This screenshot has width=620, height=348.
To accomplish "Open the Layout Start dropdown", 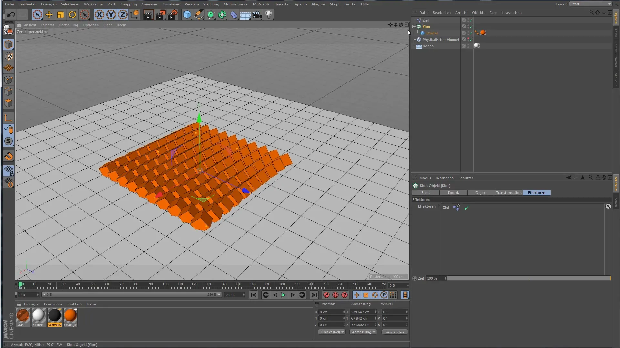I will 591,4.
